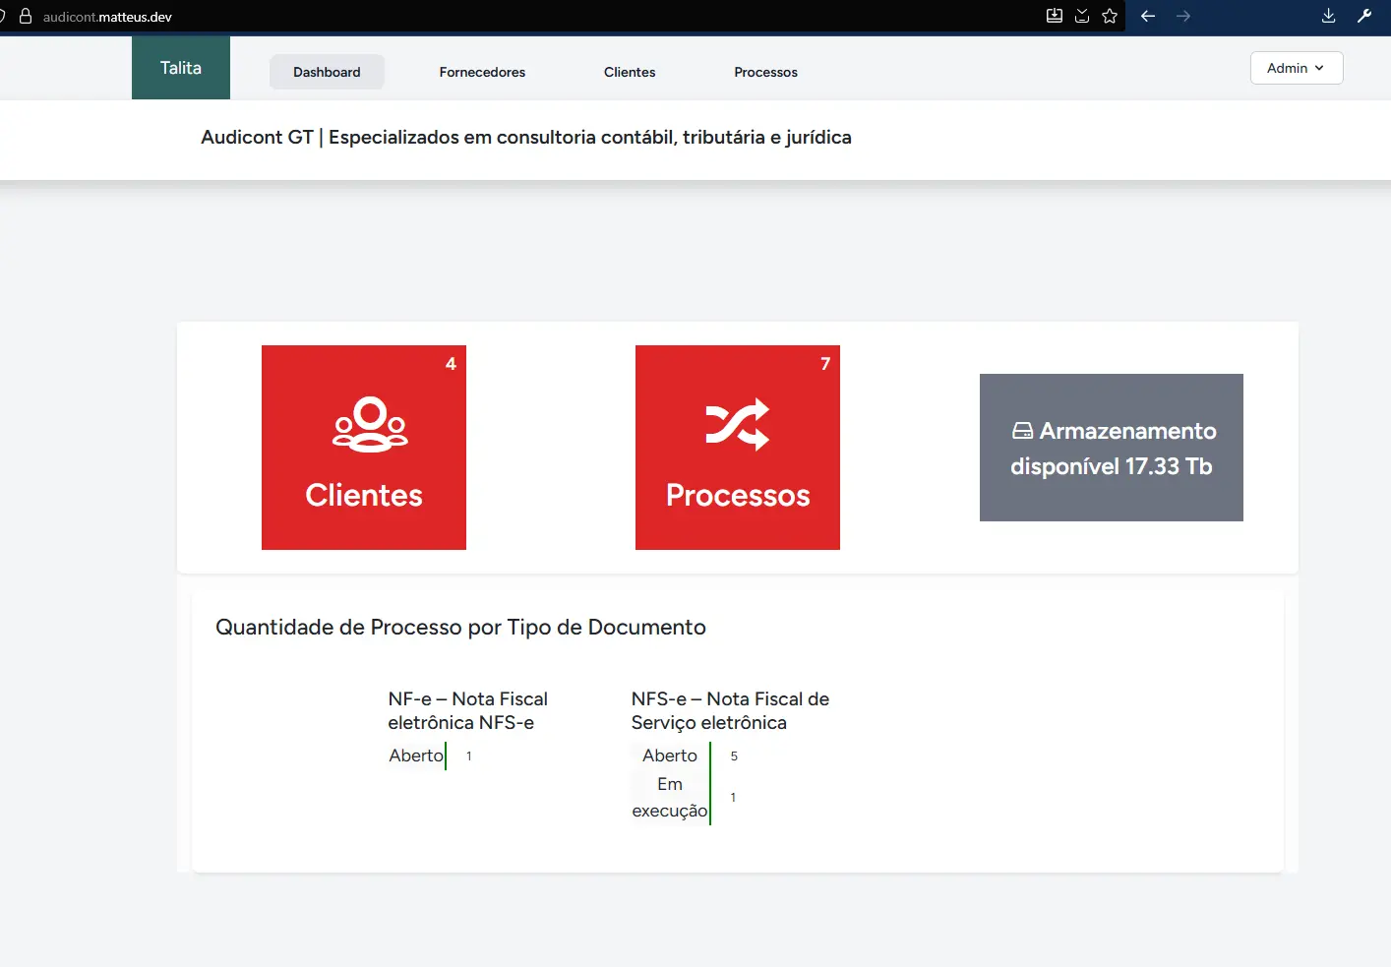Click the hard drive storage icon

[x=1022, y=431]
